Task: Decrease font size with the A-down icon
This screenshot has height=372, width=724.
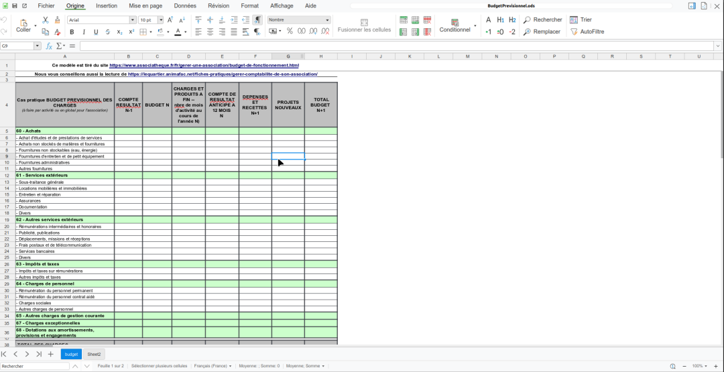Action: (182, 20)
